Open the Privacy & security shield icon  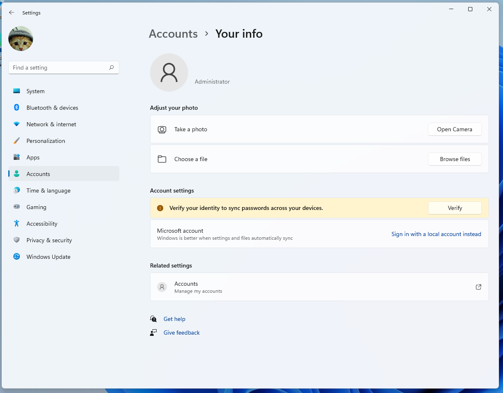[17, 240]
